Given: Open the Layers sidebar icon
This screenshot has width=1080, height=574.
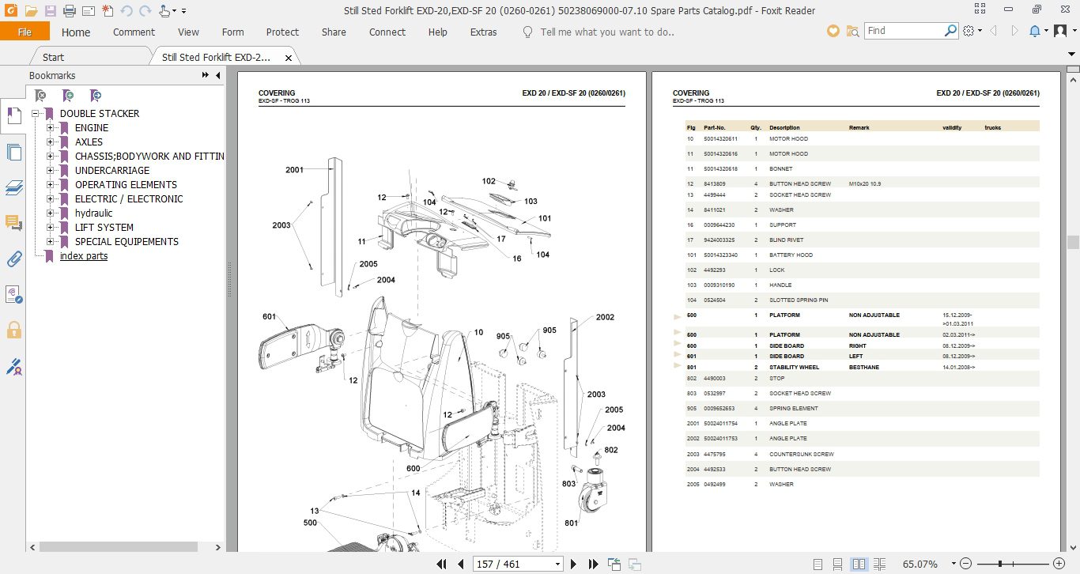Looking at the screenshot, I should 13,188.
